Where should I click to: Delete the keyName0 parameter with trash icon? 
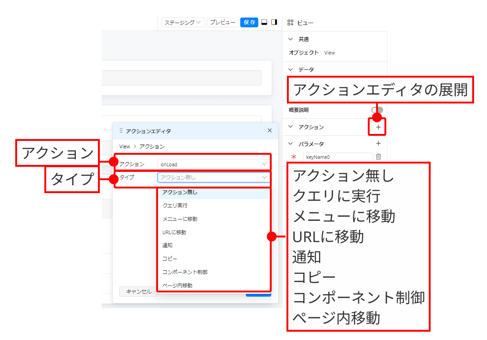(378, 157)
